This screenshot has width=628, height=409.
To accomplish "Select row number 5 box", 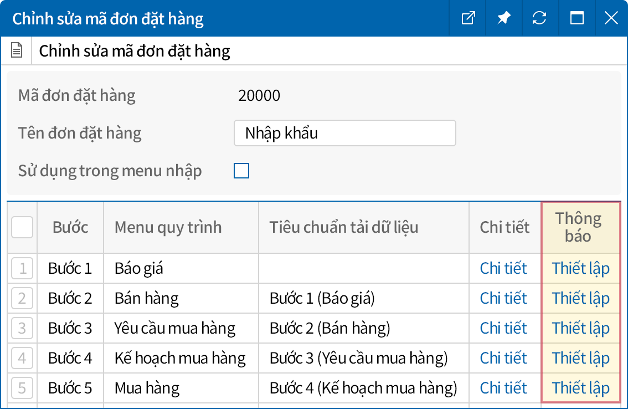I will point(22,388).
